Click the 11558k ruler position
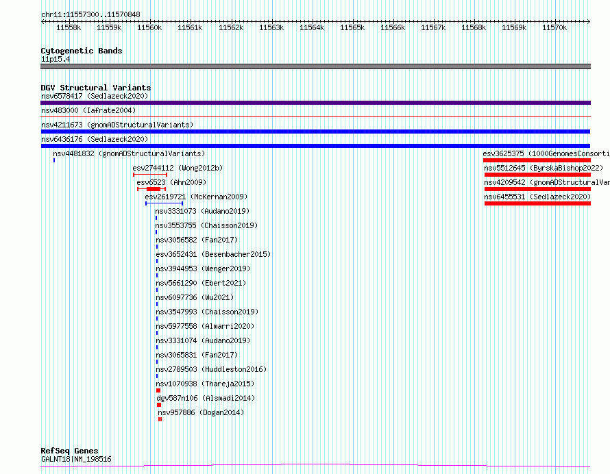The width and height of the screenshot is (610, 474). (x=69, y=27)
